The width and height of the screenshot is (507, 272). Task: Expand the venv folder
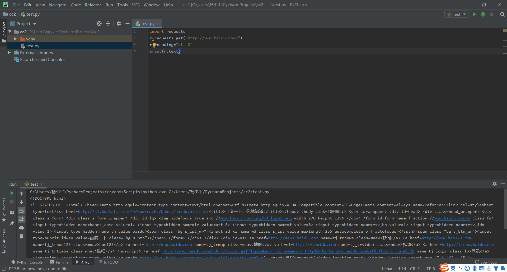[x=15, y=39]
